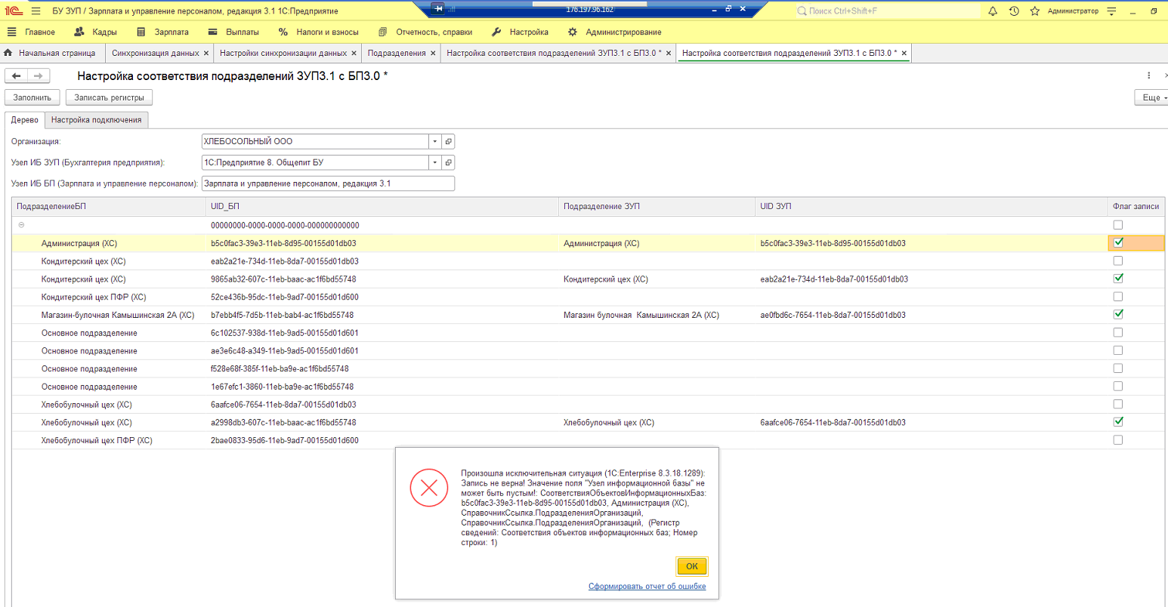This screenshot has height=607, width=1168.
Task: Open the Отчетность, справки menu
Action: pos(425,32)
